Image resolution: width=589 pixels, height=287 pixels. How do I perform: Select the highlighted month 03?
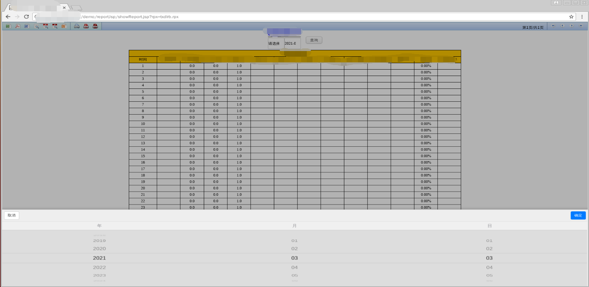pos(295,258)
